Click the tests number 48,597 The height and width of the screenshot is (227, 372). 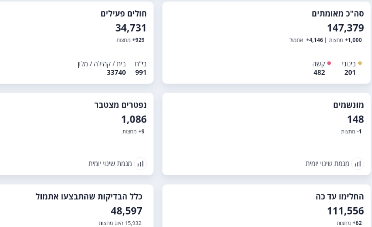click(126, 211)
